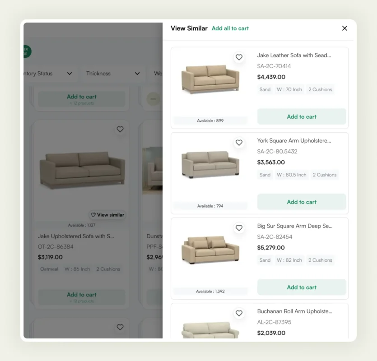
Task: Click Add all to cart
Action: pos(230,28)
